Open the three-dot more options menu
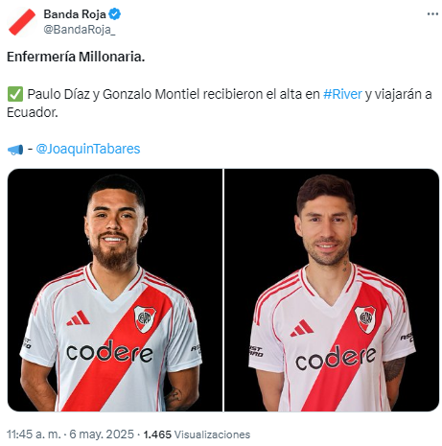The width and height of the screenshot is (442, 446). (x=432, y=14)
